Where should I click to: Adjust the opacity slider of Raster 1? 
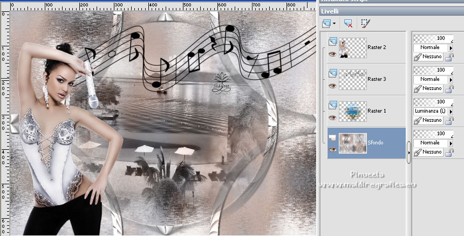(433, 102)
